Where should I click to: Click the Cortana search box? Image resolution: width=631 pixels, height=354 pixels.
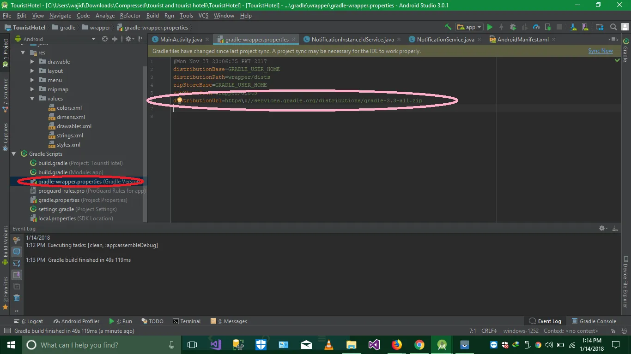pyautogui.click(x=102, y=345)
